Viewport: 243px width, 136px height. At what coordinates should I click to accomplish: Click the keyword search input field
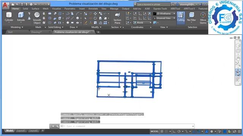[153, 5]
